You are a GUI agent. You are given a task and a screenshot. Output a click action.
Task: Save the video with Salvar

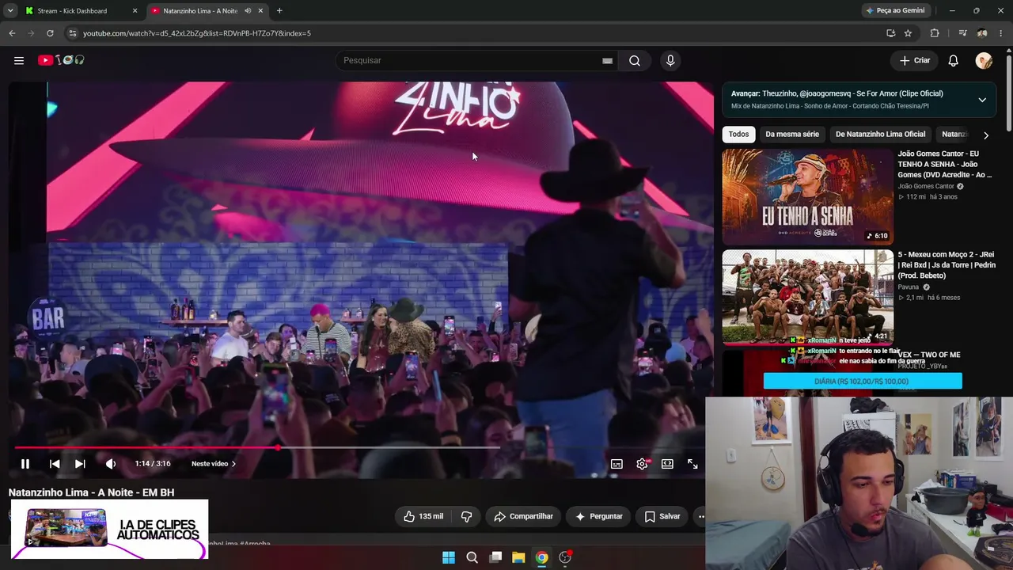[x=662, y=516]
